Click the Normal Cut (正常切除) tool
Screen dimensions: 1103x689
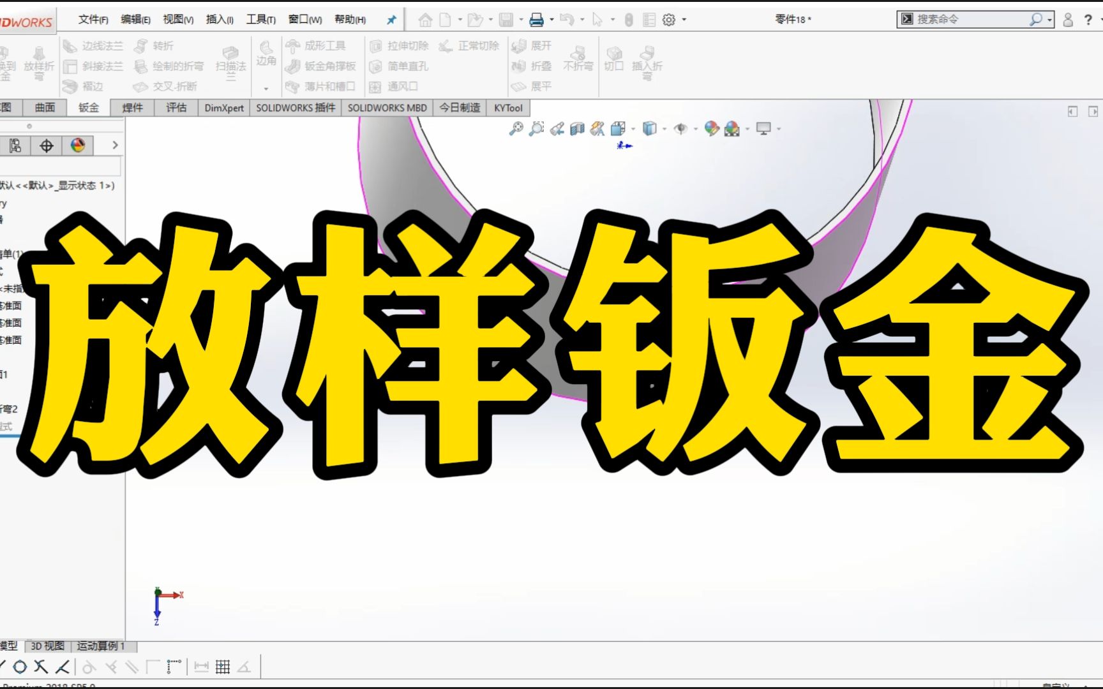tap(469, 46)
